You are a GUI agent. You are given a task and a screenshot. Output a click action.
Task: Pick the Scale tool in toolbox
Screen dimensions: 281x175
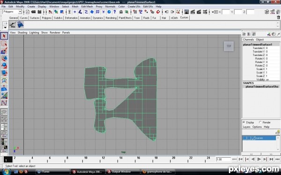click(4, 73)
